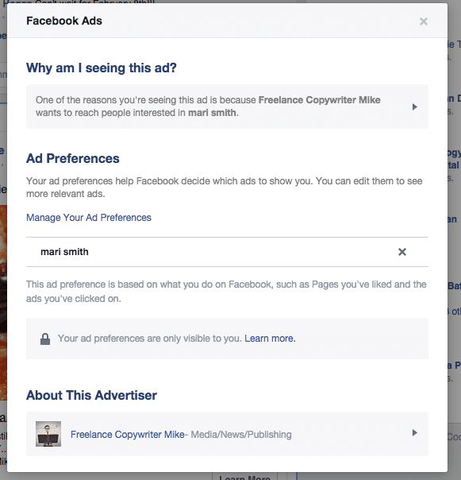Click the 'One of the reasons' explanation box
The height and width of the screenshot is (480, 461).
pyautogui.click(x=227, y=106)
